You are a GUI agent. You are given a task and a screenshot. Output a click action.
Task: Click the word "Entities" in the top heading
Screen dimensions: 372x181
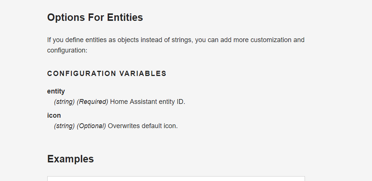tap(125, 18)
